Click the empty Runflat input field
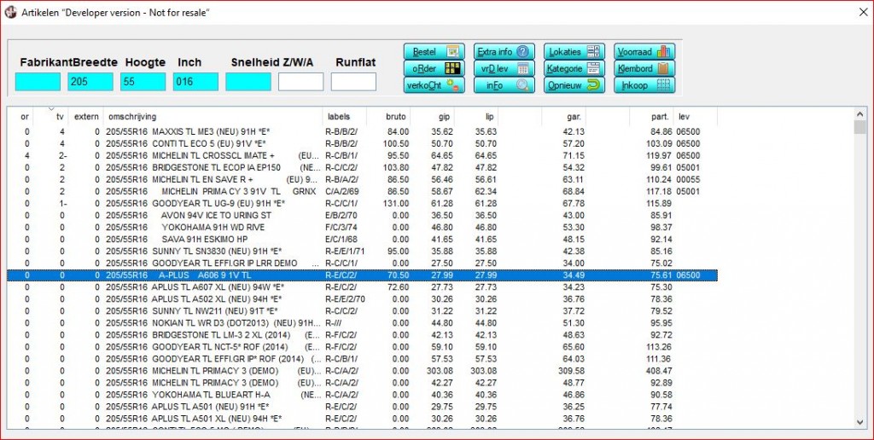 [353, 82]
